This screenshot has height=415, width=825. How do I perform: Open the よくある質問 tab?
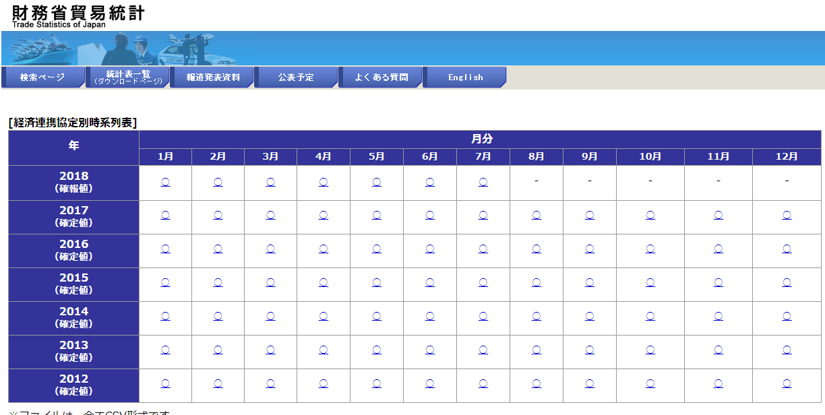pyautogui.click(x=380, y=77)
